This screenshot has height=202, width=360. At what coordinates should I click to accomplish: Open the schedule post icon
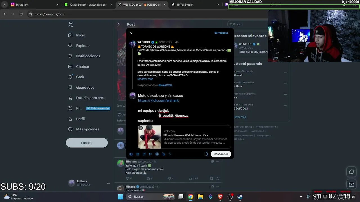click(163, 154)
